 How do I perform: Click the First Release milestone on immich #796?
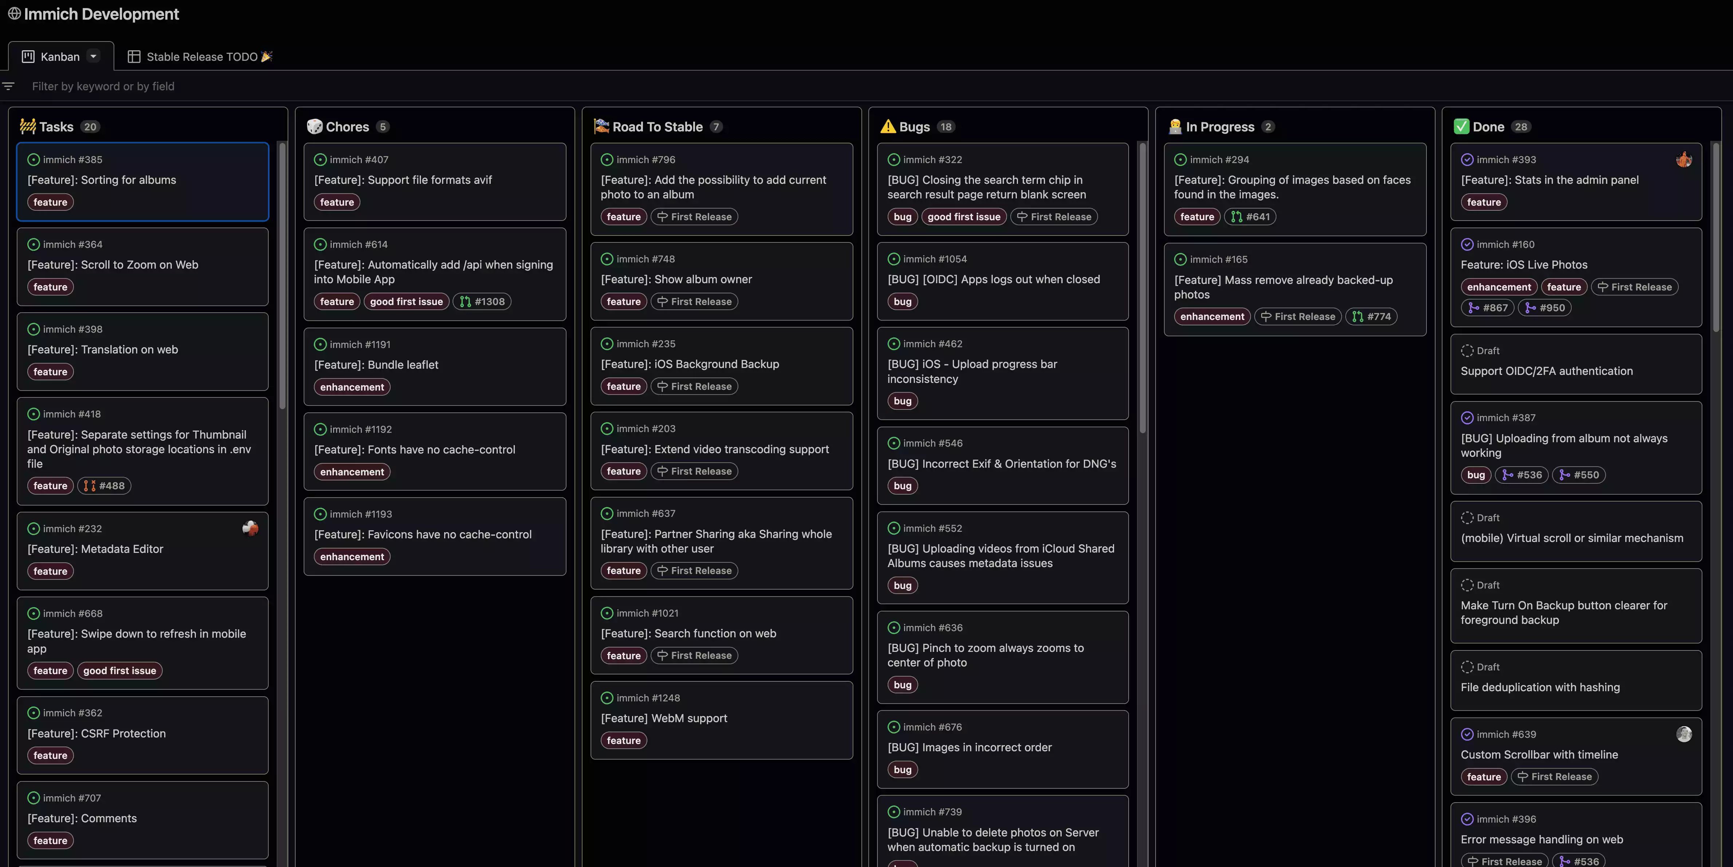pyautogui.click(x=694, y=217)
